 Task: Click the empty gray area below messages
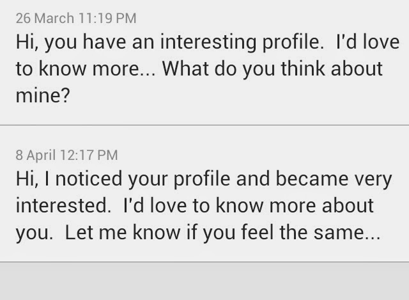204,281
